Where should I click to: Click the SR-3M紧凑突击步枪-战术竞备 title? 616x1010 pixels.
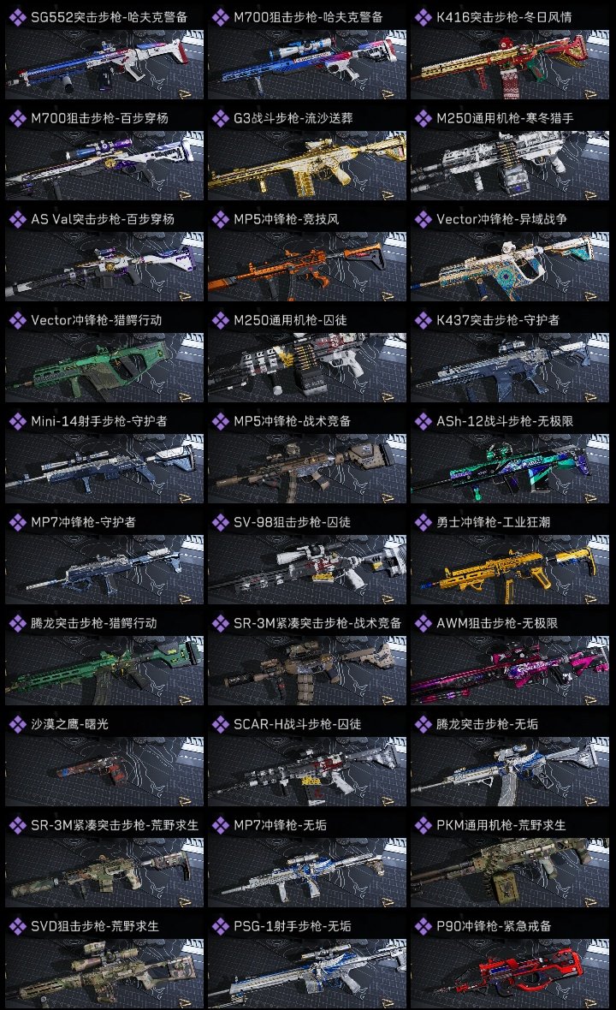click(x=317, y=623)
